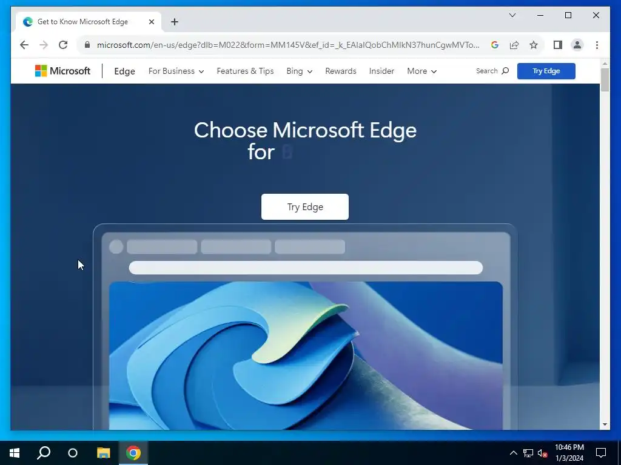Open the clock showing 10:46 PM

[569, 453]
